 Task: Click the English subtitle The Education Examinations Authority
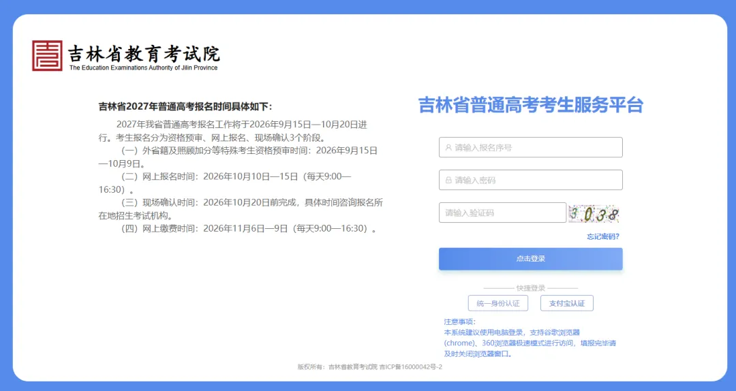pyautogui.click(x=144, y=67)
